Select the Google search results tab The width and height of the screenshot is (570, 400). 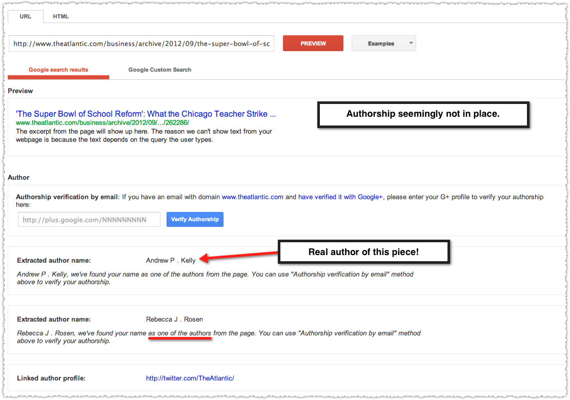[58, 70]
